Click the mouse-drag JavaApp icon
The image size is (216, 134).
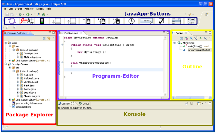(x=116, y=21)
